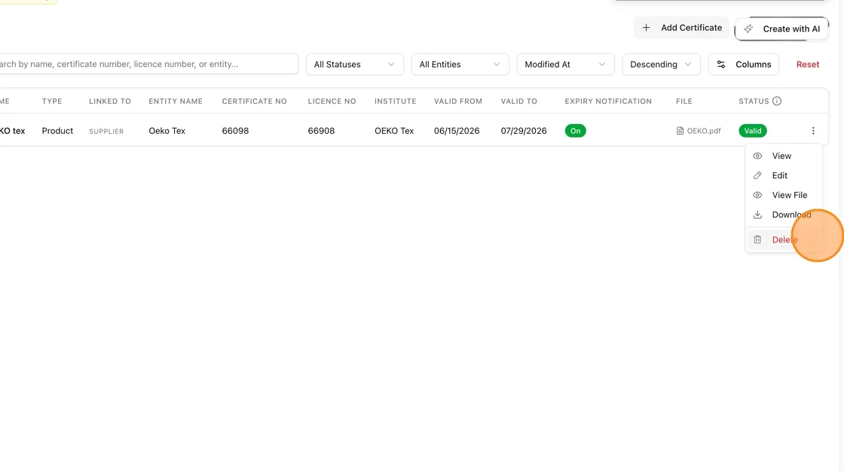Viewport: 844px width, 471px height.
Task: Open the All Entities filter dropdown
Action: pyautogui.click(x=460, y=64)
